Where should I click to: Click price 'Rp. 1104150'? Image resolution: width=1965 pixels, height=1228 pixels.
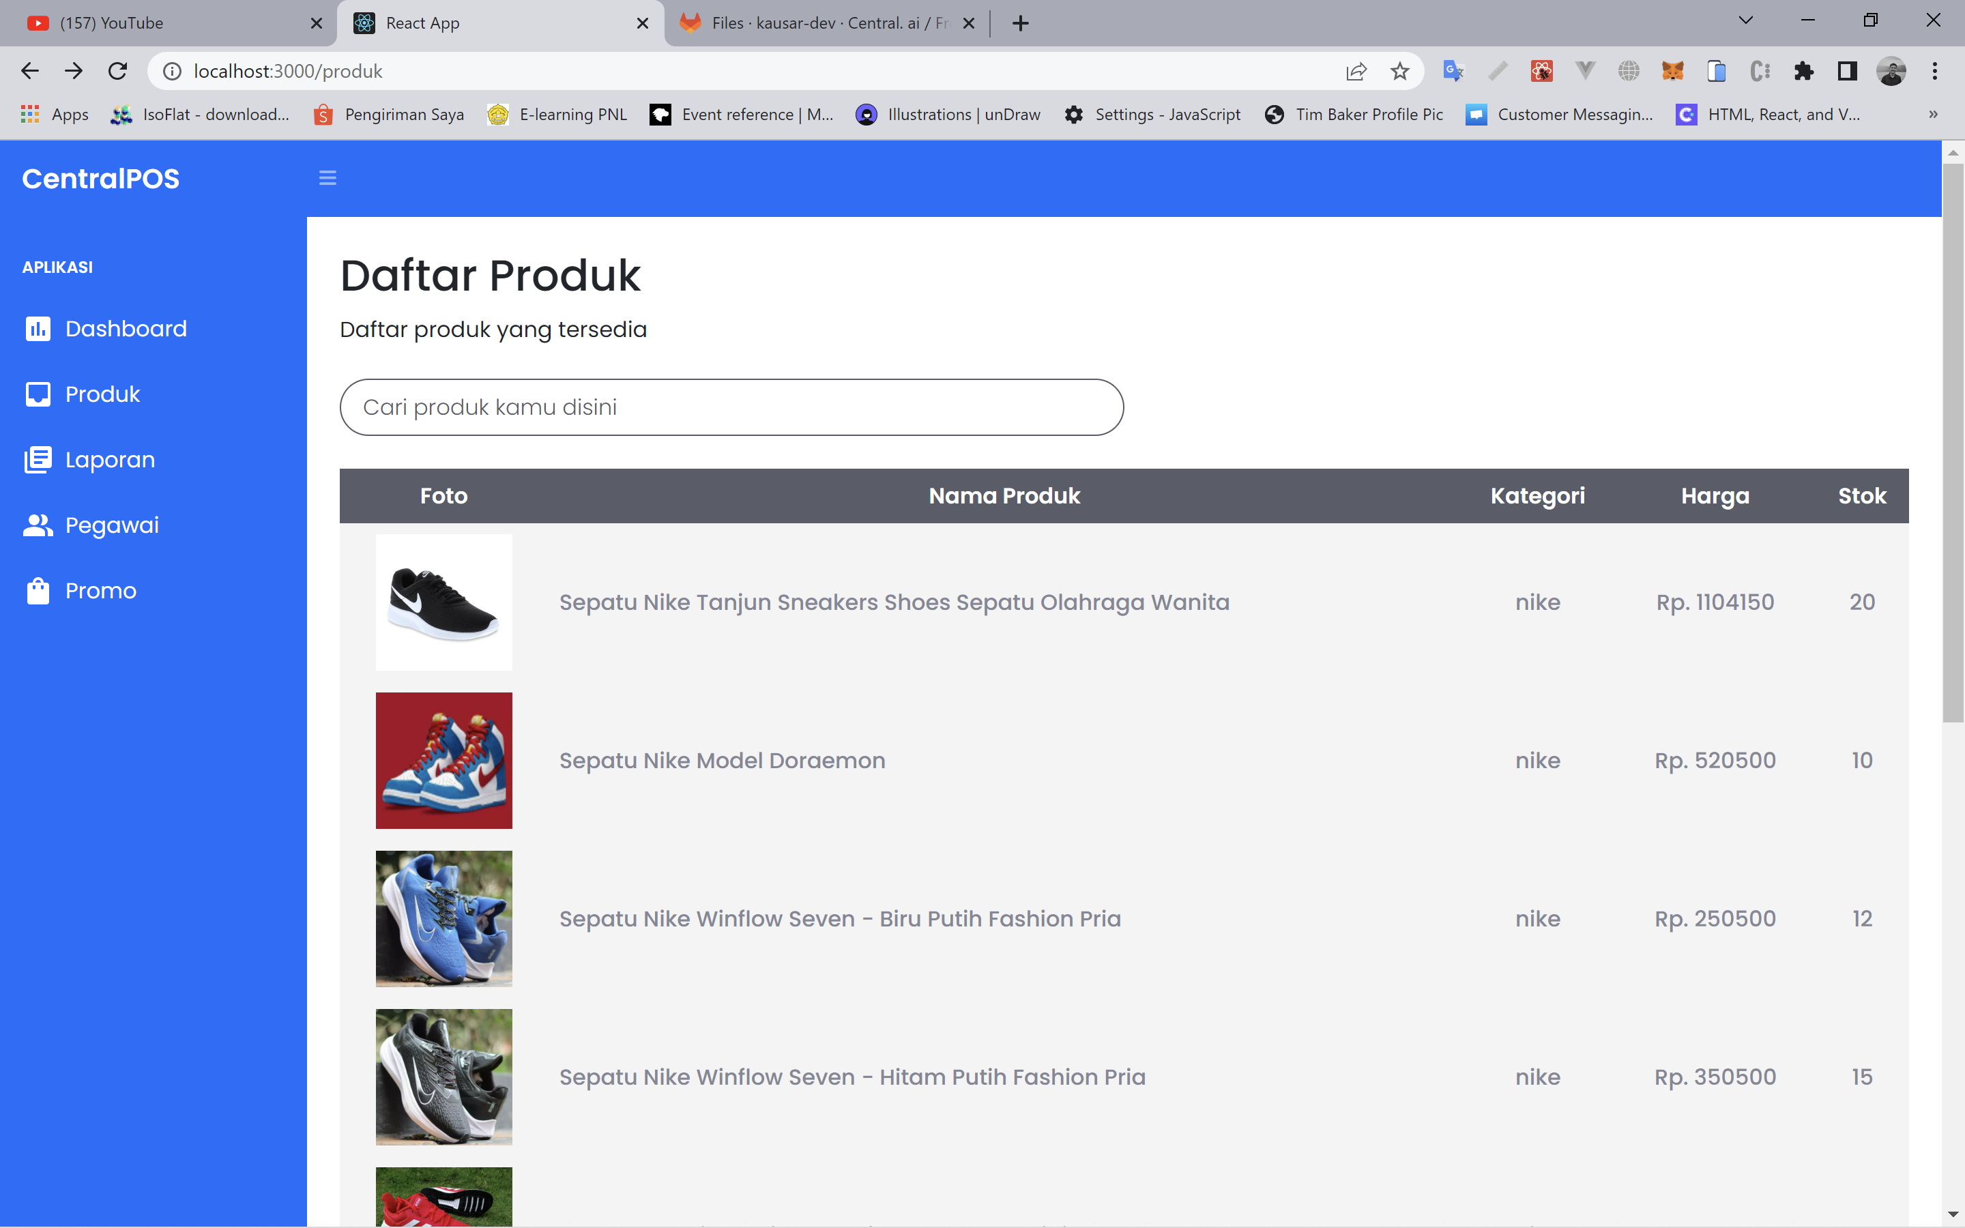(x=1715, y=602)
